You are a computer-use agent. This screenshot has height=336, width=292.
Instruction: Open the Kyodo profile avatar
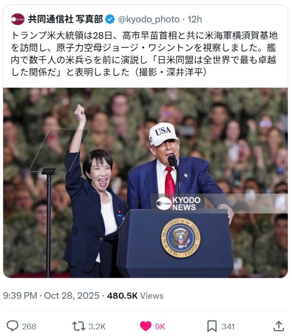point(17,19)
